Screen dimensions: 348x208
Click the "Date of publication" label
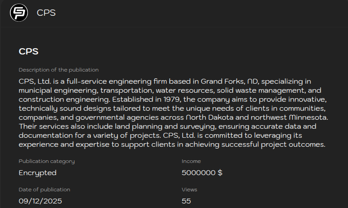pyautogui.click(x=44, y=190)
